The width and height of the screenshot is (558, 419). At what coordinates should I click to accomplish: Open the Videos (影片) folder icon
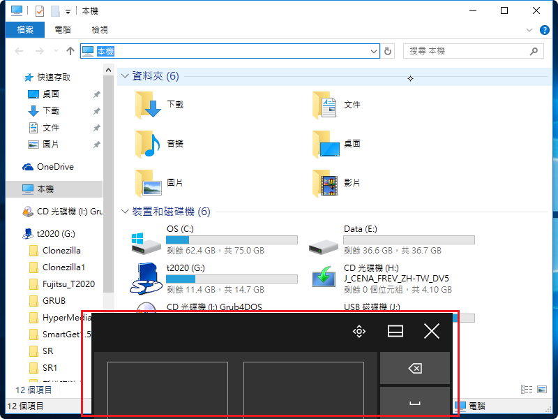[x=325, y=183]
